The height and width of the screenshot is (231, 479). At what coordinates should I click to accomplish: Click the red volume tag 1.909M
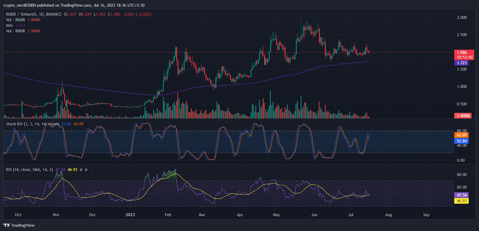tap(463, 116)
